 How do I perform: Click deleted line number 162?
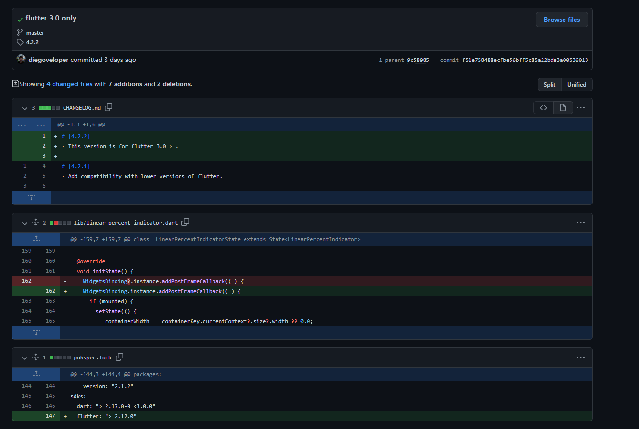[x=27, y=281]
